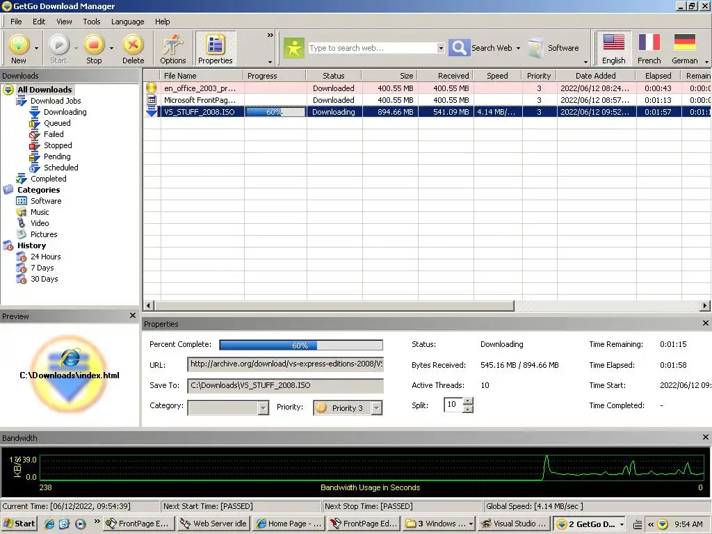712x534 pixels.
Task: Sort by the Date Added column header
Action: pyautogui.click(x=596, y=76)
